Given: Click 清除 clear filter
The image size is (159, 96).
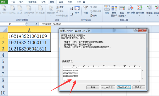Looking at the screenshot, I should (x=94, y=7).
